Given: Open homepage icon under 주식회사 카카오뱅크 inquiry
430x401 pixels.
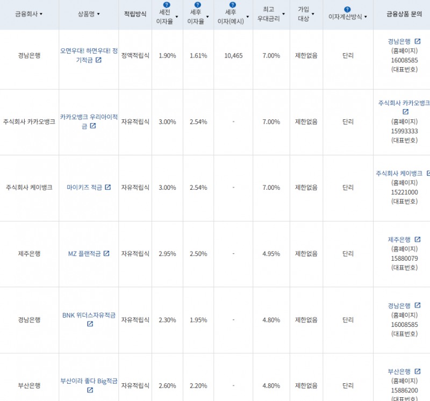Looking at the screenshot, I should (x=405, y=112).
